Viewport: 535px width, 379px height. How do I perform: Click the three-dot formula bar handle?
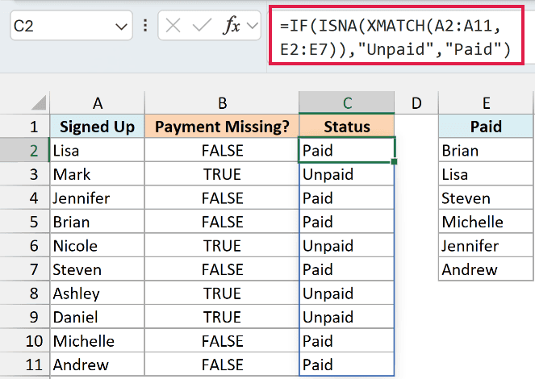point(145,26)
